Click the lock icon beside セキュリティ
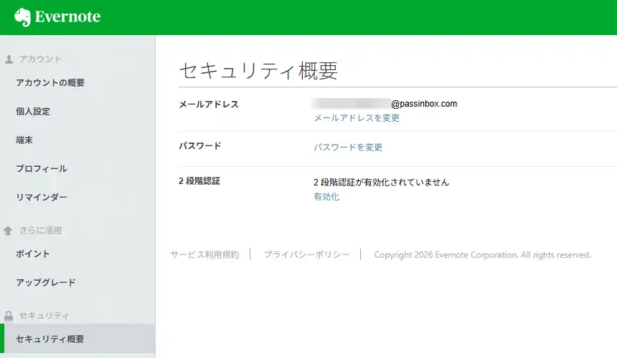This screenshot has width=617, height=358. click(9, 316)
